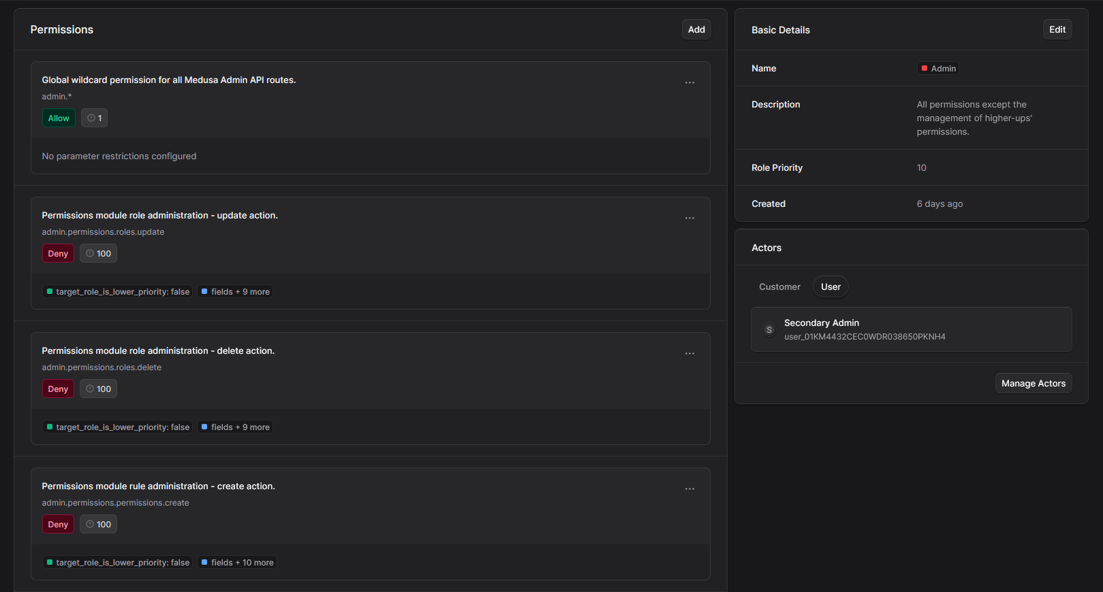Open Manage Actors
Viewport: 1103px width, 592px height.
point(1034,383)
